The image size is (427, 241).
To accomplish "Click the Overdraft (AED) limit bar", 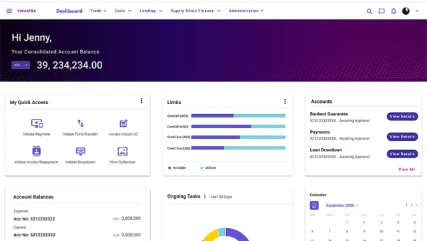I will 238,116.
